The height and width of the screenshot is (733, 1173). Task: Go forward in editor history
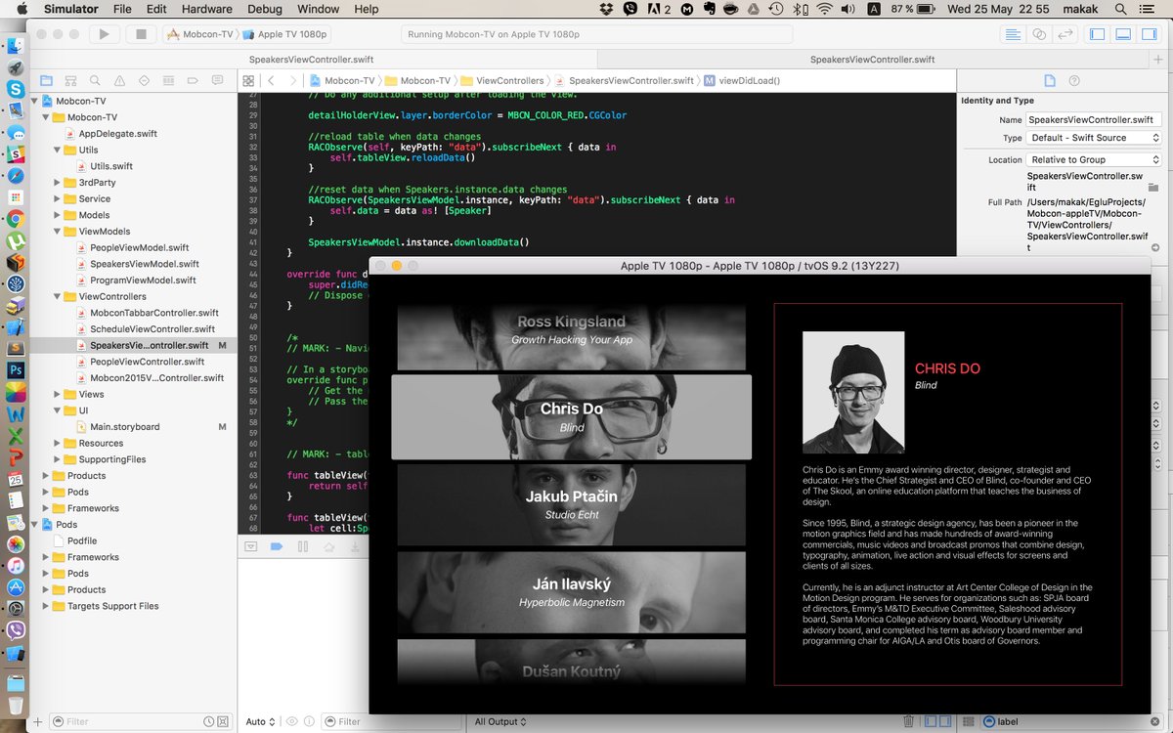tap(291, 80)
